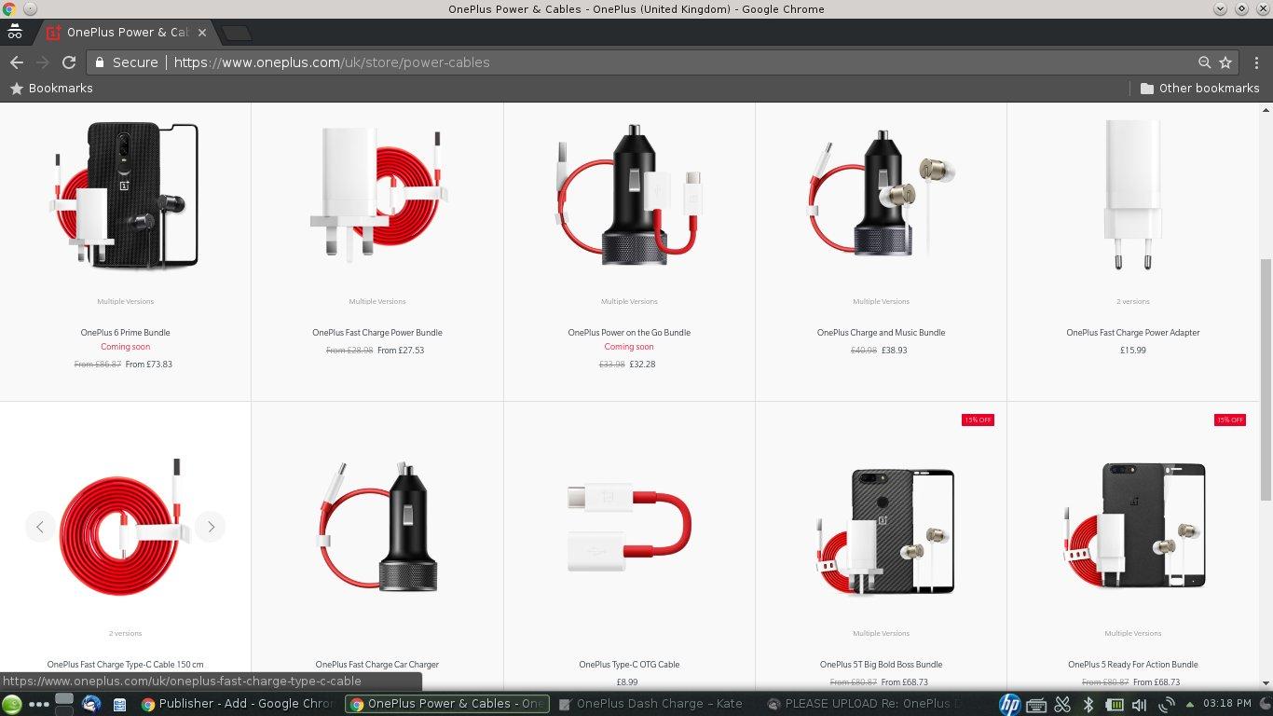Open the OnePlus Charge and Music Bundle link
This screenshot has width=1273, height=716.
coord(881,333)
